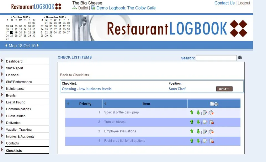Expand the Events menu arrow
The height and width of the screenshot is (162, 266).
click(x=2, y=95)
